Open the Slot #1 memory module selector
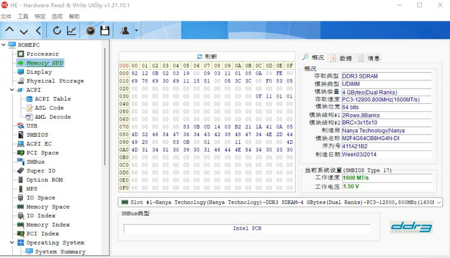 point(437,202)
